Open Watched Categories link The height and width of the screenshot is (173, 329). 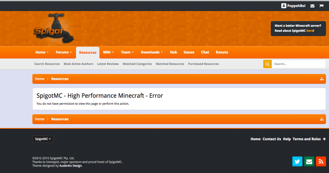(x=137, y=64)
